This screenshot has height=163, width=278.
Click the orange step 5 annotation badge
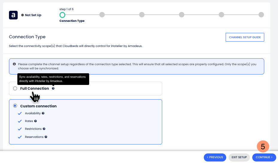263,147
